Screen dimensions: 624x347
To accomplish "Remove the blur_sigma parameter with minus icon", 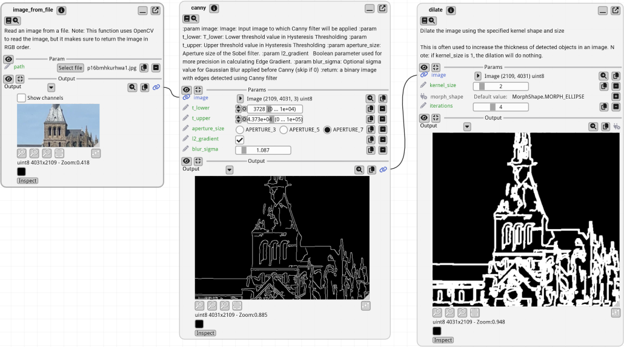I will pos(382,150).
